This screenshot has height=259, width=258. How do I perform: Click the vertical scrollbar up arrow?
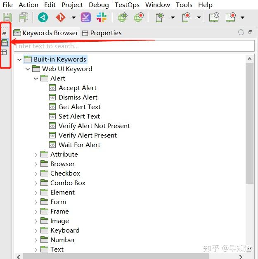point(250,59)
